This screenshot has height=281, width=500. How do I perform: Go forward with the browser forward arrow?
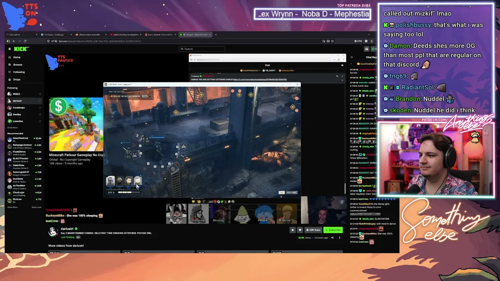[x=19, y=41]
